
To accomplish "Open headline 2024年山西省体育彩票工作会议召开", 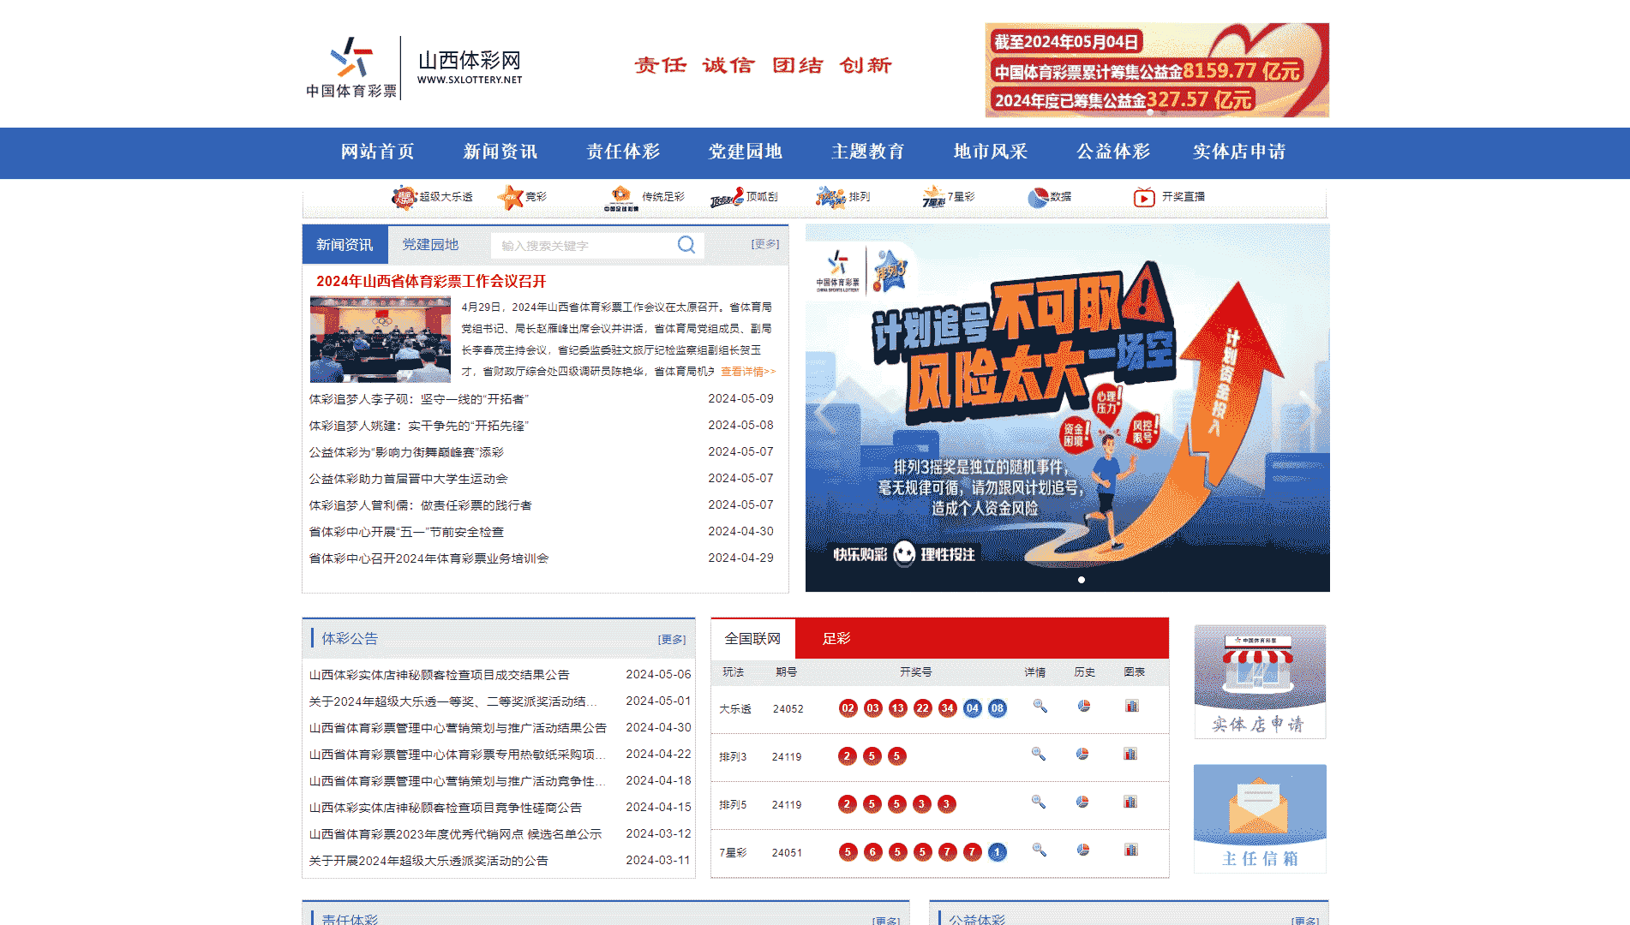I will click(431, 281).
